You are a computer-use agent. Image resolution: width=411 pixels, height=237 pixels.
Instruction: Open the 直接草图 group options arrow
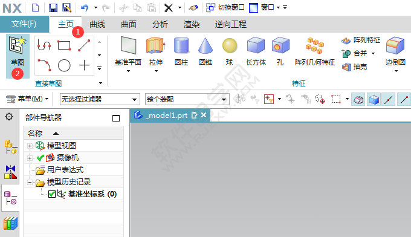[100, 83]
